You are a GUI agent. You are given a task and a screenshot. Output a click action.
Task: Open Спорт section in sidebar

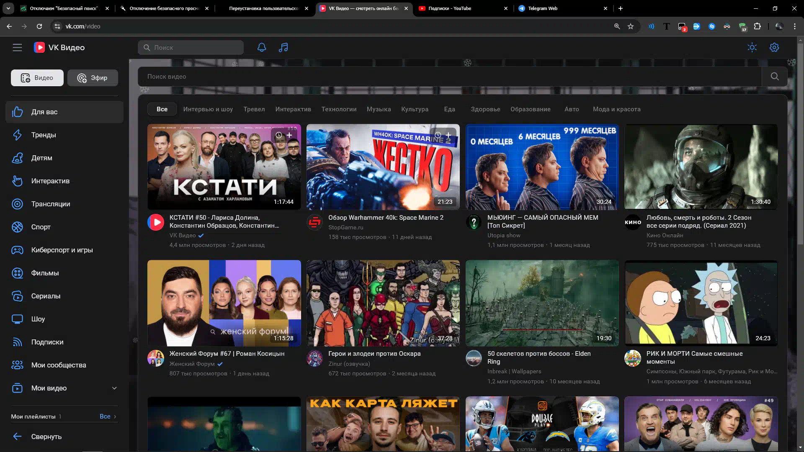coord(64,227)
